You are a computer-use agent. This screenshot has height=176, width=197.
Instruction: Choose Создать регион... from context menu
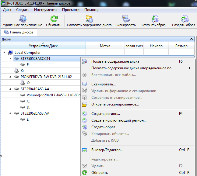point(137,114)
